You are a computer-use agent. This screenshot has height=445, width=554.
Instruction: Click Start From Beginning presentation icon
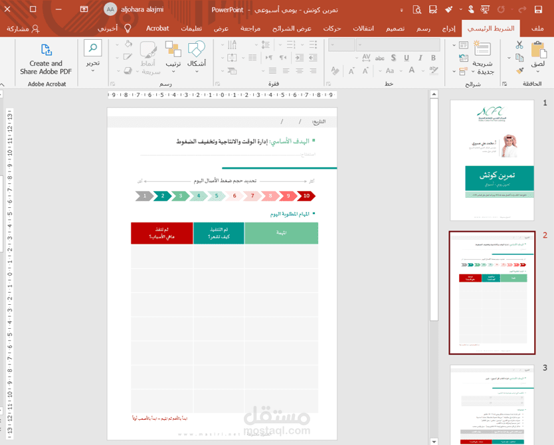485,9
